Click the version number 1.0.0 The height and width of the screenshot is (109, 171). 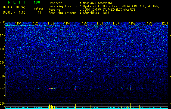coord(37,2)
